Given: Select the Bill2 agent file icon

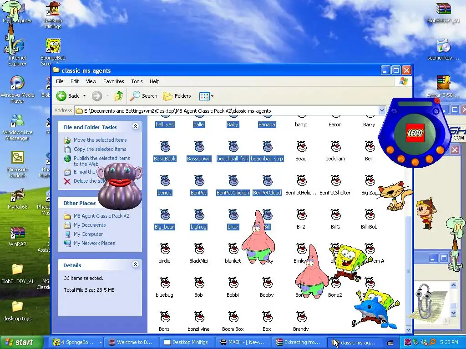Looking at the screenshot, I should [x=301, y=215].
